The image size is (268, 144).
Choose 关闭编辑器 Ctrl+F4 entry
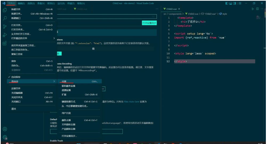pyautogui.click(x=32, y=93)
